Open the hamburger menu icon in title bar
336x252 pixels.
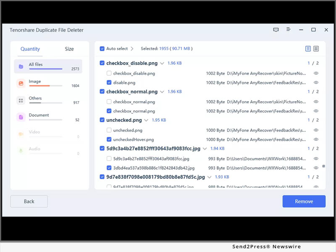[289, 30]
